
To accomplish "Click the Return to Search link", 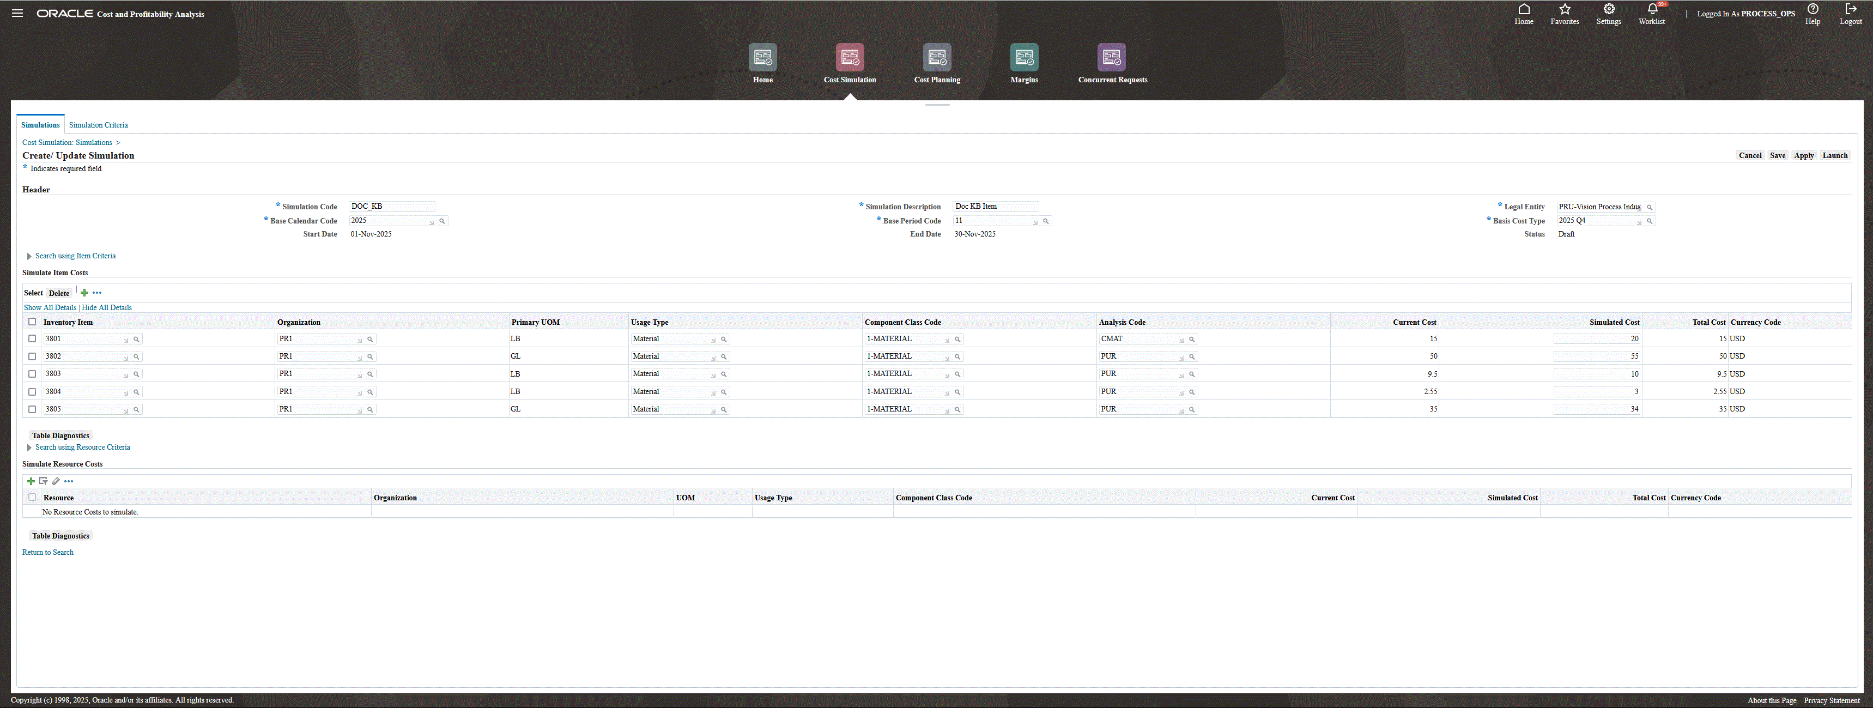I will click(47, 553).
